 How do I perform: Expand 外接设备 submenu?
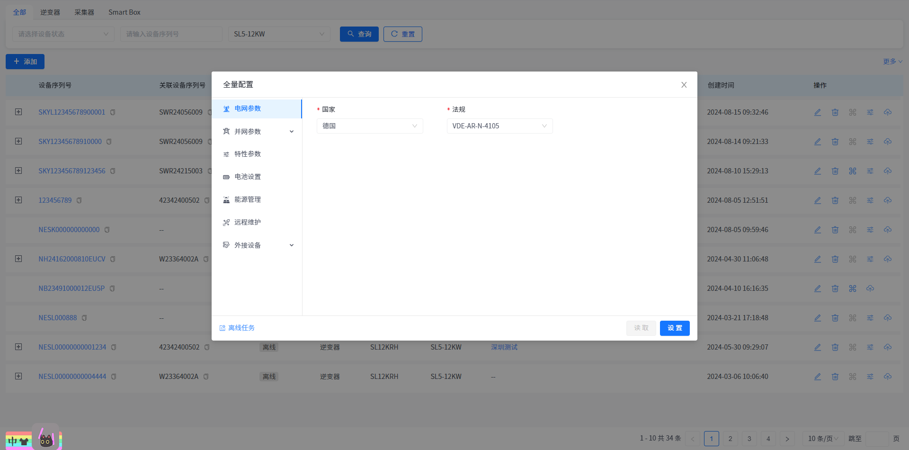tap(292, 245)
